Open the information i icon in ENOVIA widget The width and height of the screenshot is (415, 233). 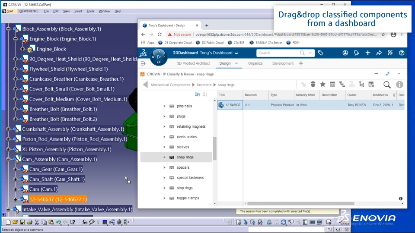399,85
